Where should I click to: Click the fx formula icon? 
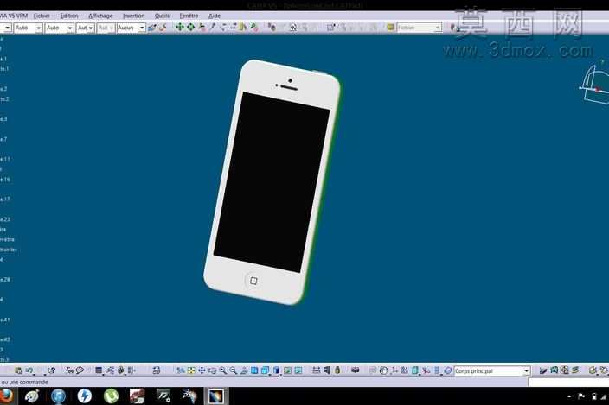pos(69,370)
